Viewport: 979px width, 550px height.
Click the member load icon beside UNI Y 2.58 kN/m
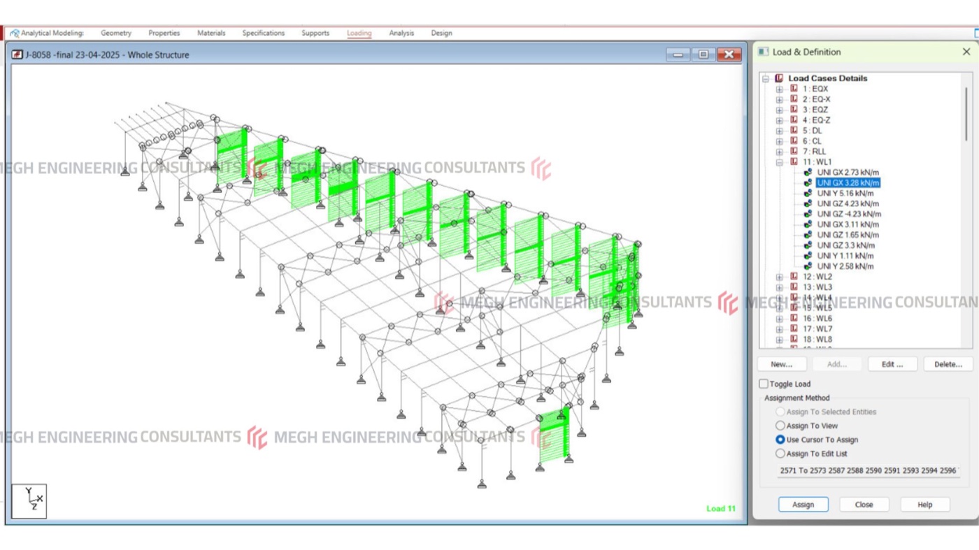pos(808,266)
